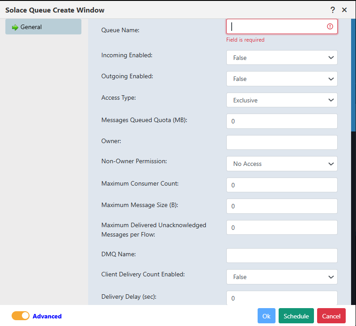Select the General section tab
Image resolution: width=356 pixels, height=326 pixels.
pos(43,27)
